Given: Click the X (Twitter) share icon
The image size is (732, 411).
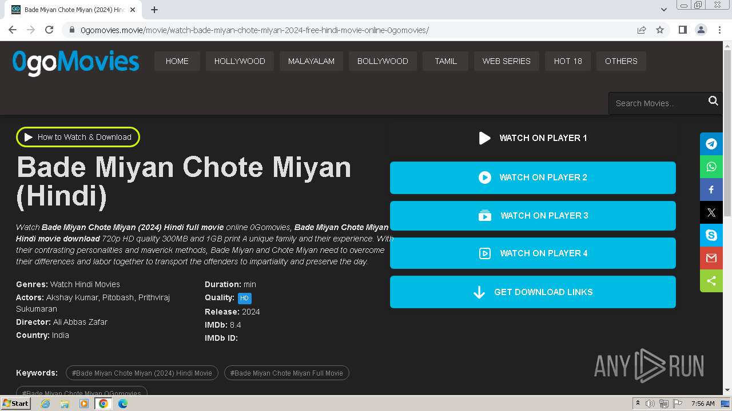Looking at the screenshot, I should (711, 212).
